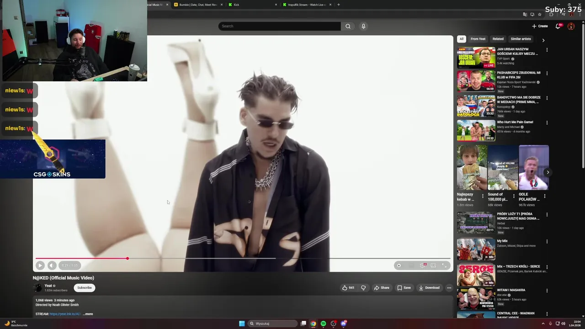Switch to theater mode in the player
585x329 pixels.
coord(433,265)
